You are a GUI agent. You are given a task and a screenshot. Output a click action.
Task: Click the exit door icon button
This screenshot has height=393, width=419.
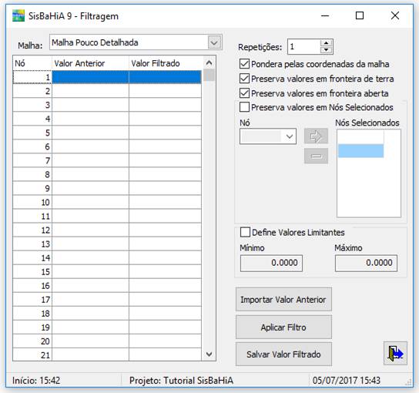coord(395,353)
